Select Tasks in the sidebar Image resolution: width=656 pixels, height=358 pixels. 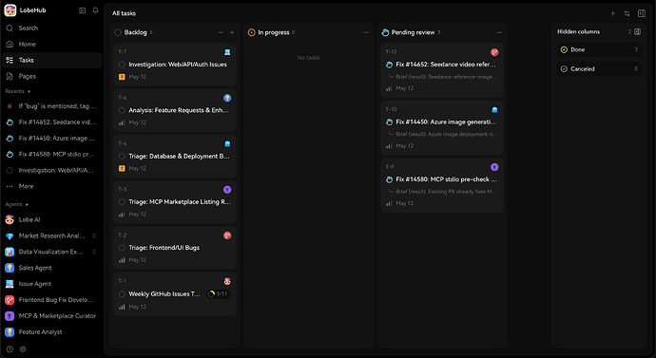(52, 60)
